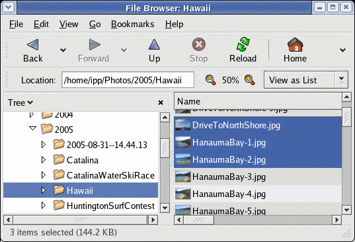Open the File menu

[x=16, y=24]
